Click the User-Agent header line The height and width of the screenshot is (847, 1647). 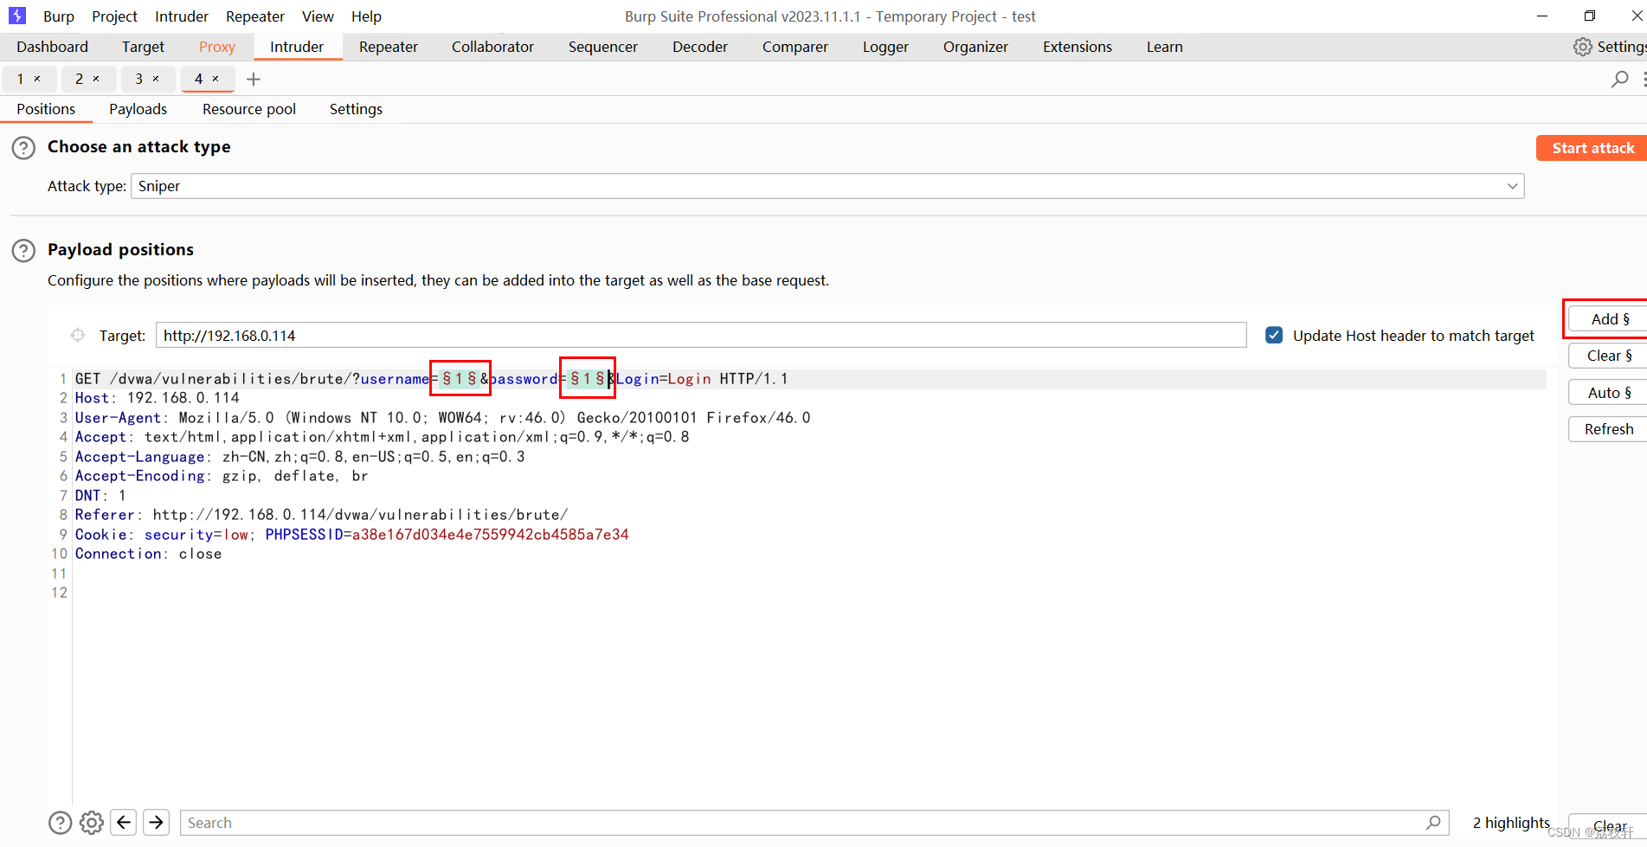[442, 418]
